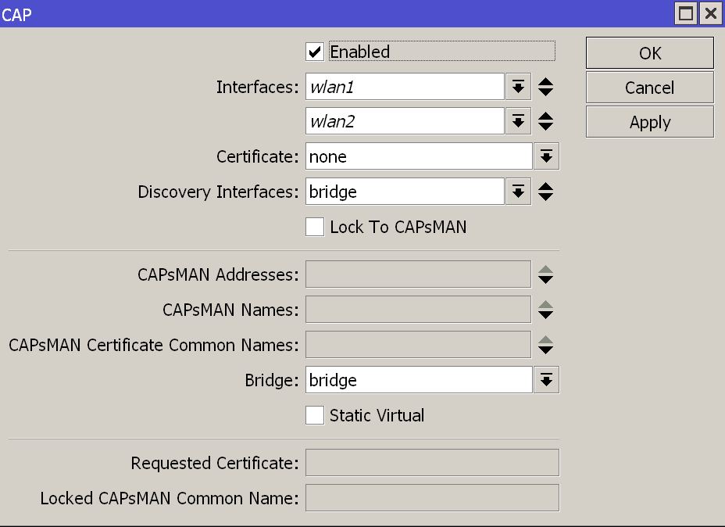Image resolution: width=725 pixels, height=527 pixels.
Task: Expand CAPsMAN Addresses with down arrow
Action: click(x=545, y=280)
